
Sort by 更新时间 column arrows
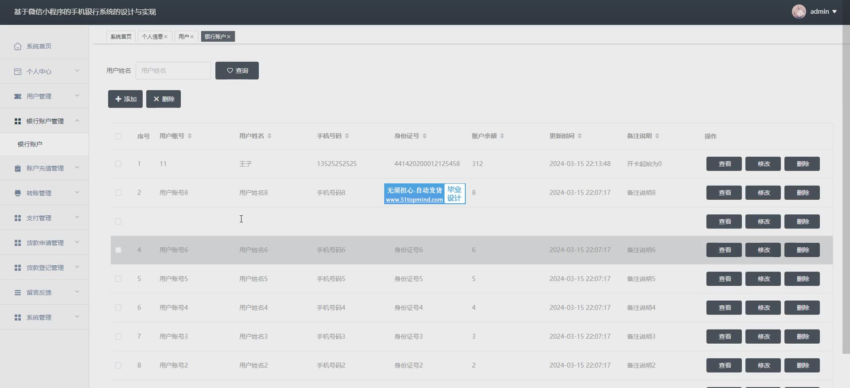580,136
